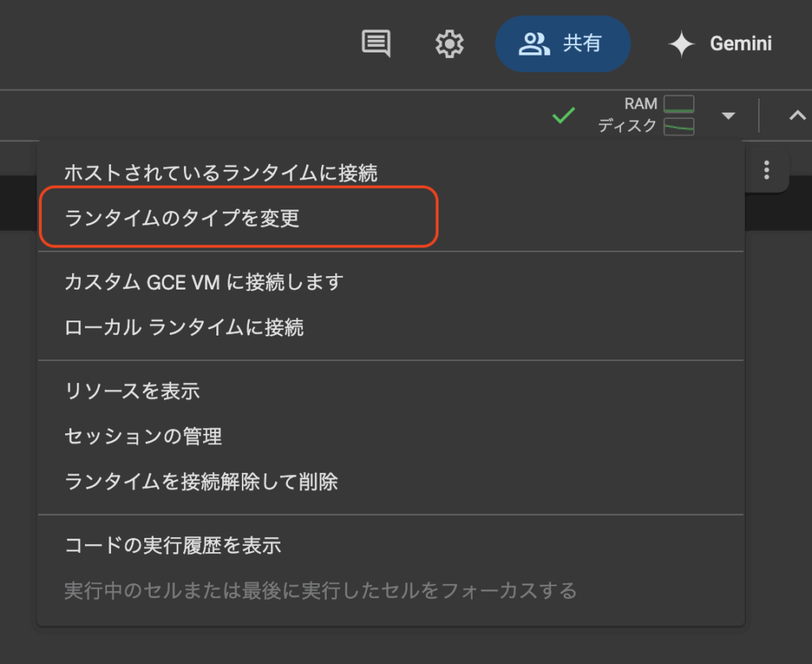Choose ローカル ランタイムに接続
Screen dimensions: 812x664
click(x=184, y=327)
